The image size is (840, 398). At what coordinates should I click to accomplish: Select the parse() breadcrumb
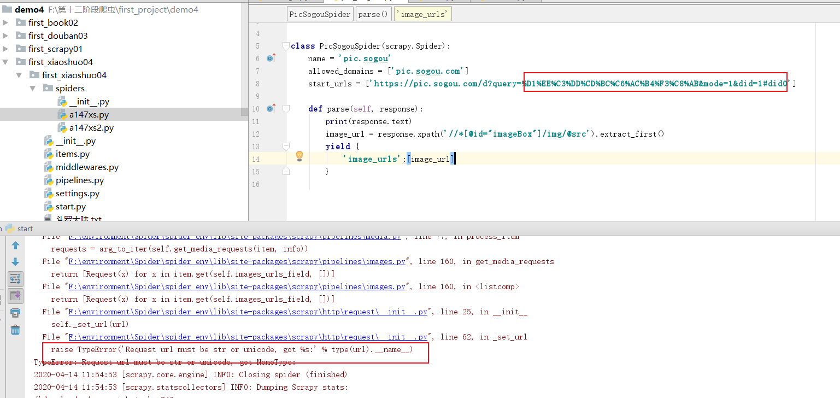(x=374, y=14)
